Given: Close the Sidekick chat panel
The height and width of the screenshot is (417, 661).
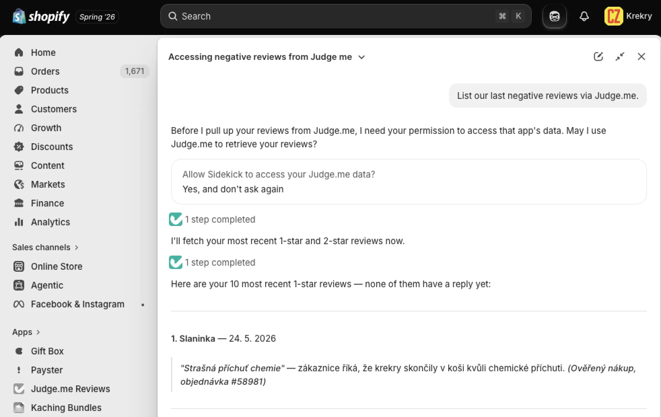Looking at the screenshot, I should coord(641,56).
